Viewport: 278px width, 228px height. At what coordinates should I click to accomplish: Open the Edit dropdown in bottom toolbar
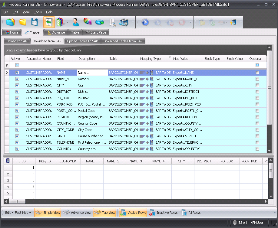9,213
